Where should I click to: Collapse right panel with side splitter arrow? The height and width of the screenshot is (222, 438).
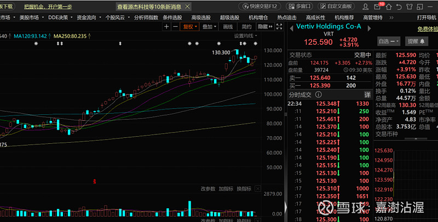(285, 207)
